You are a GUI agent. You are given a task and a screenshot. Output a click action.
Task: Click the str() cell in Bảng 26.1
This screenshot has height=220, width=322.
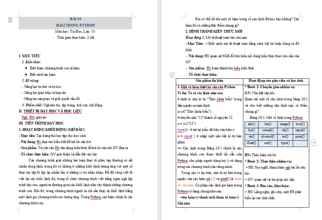point(251,137)
